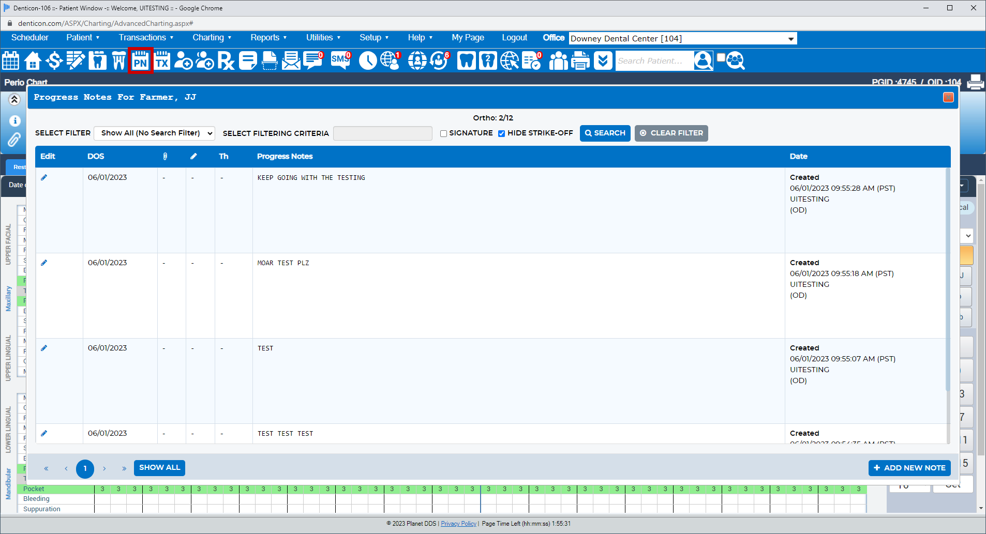The width and height of the screenshot is (986, 534).
Task: Click the add family member icon
Action: pyautogui.click(x=205, y=60)
